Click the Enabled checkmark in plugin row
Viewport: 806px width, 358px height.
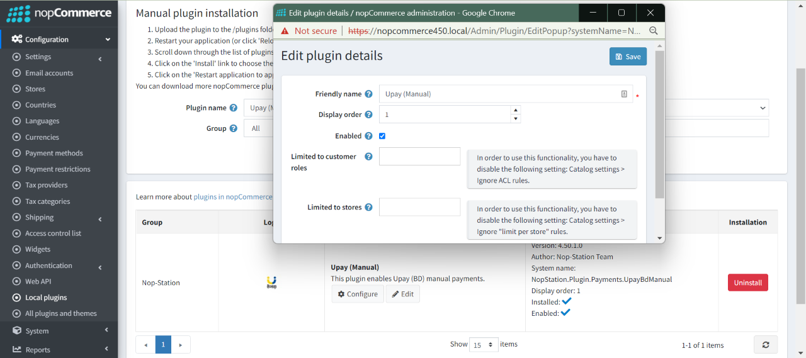tap(565, 313)
